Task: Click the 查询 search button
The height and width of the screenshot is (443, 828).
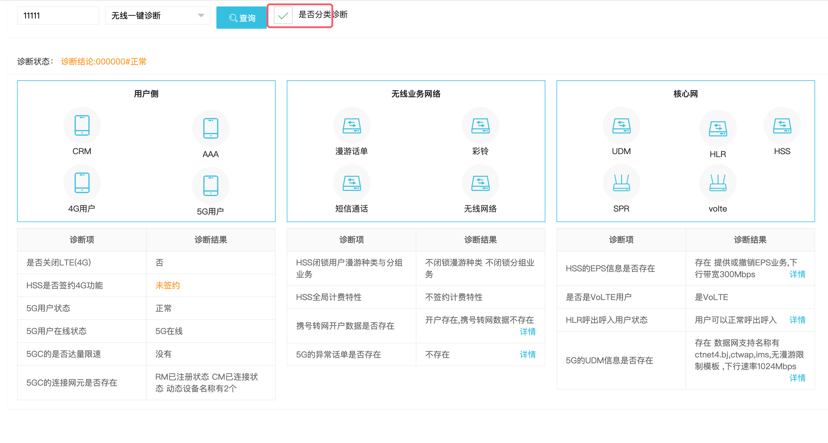Action: pyautogui.click(x=241, y=18)
